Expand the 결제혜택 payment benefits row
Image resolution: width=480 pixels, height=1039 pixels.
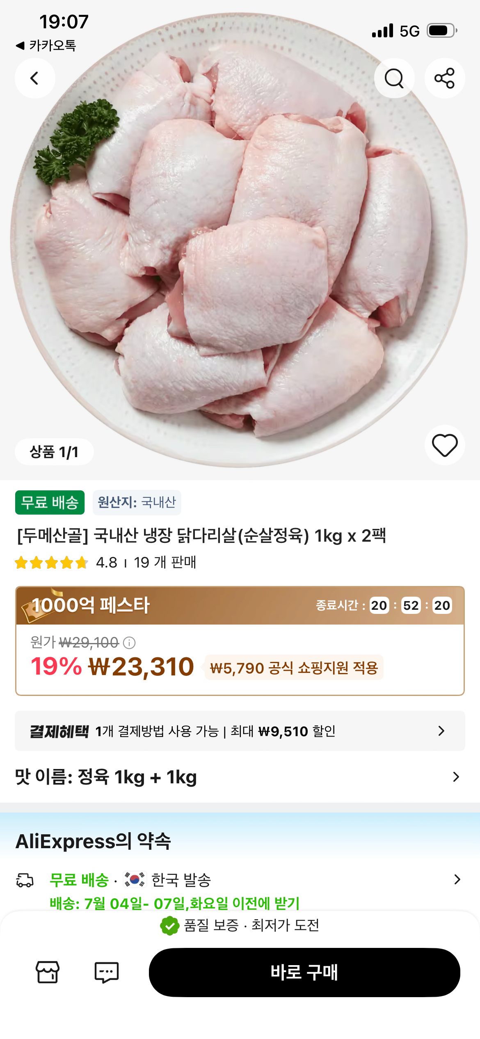pos(240,731)
